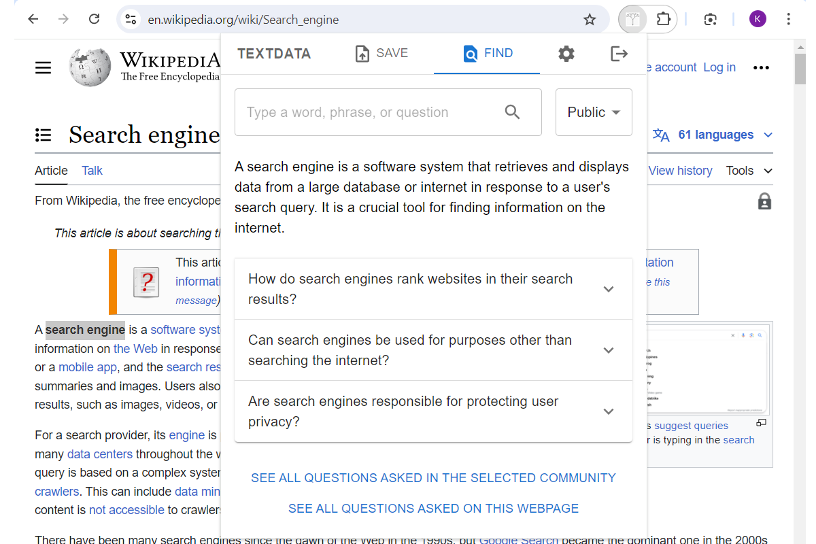The width and height of the screenshot is (816, 544).
Task: Select the FIND tab
Action: pyautogui.click(x=487, y=54)
